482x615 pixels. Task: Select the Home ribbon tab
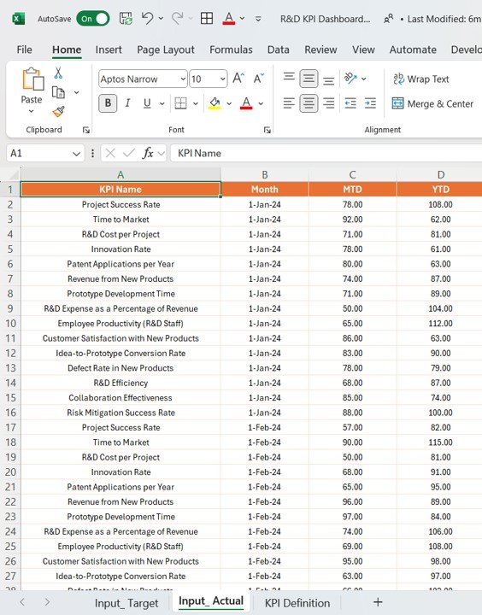[67, 50]
